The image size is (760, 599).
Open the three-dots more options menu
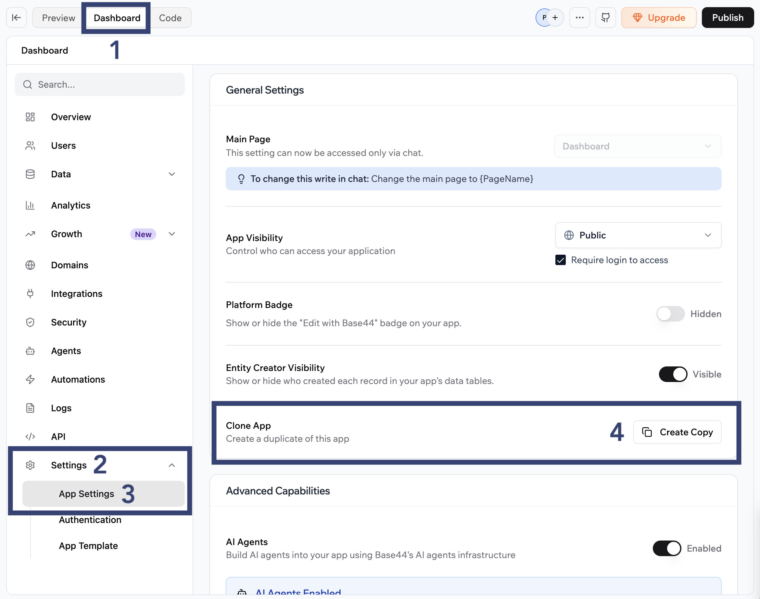point(579,18)
